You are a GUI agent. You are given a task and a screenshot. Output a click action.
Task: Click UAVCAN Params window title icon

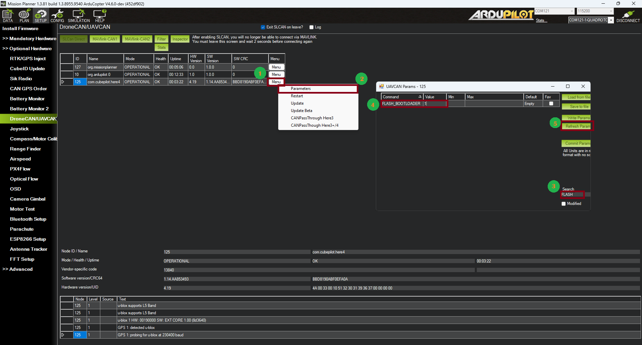[x=381, y=86]
